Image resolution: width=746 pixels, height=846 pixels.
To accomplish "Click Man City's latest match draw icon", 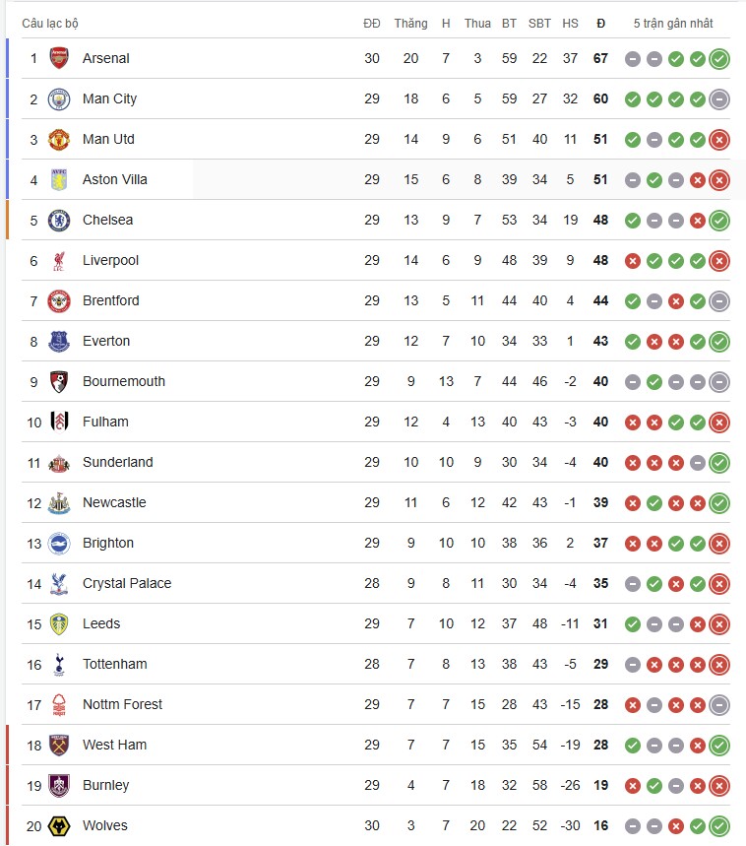I will (719, 99).
